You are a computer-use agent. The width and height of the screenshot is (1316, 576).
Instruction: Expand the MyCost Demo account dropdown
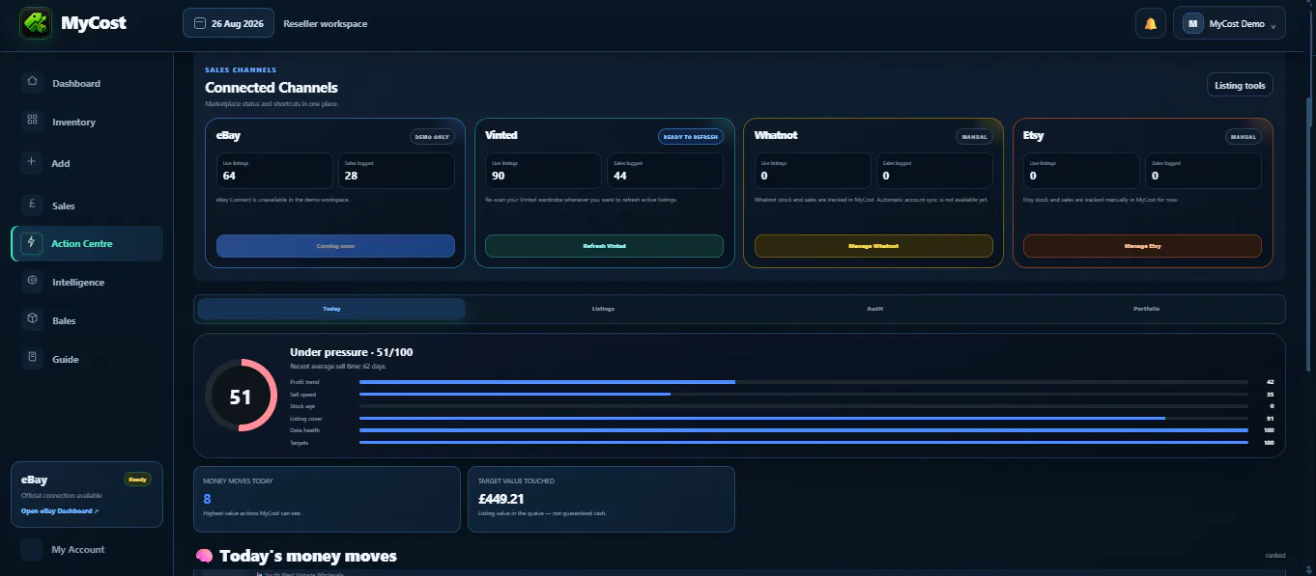pyautogui.click(x=1229, y=23)
